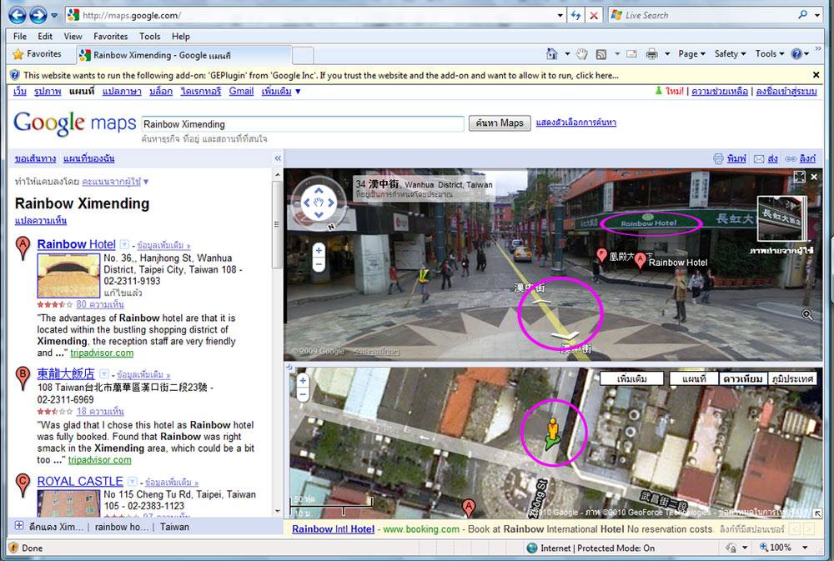Screen dimensions: 834x561
Task: Click the browser Back arrow button
Action: tap(17, 15)
